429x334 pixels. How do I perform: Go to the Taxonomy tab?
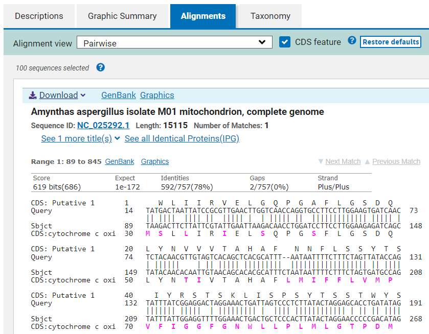pyautogui.click(x=270, y=16)
